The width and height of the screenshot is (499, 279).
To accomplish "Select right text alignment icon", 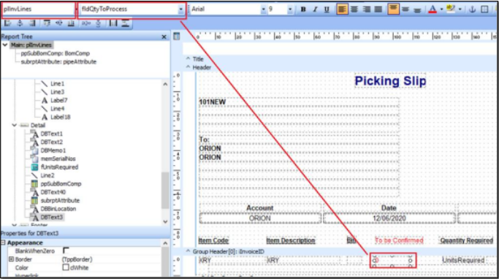I will point(366,9).
